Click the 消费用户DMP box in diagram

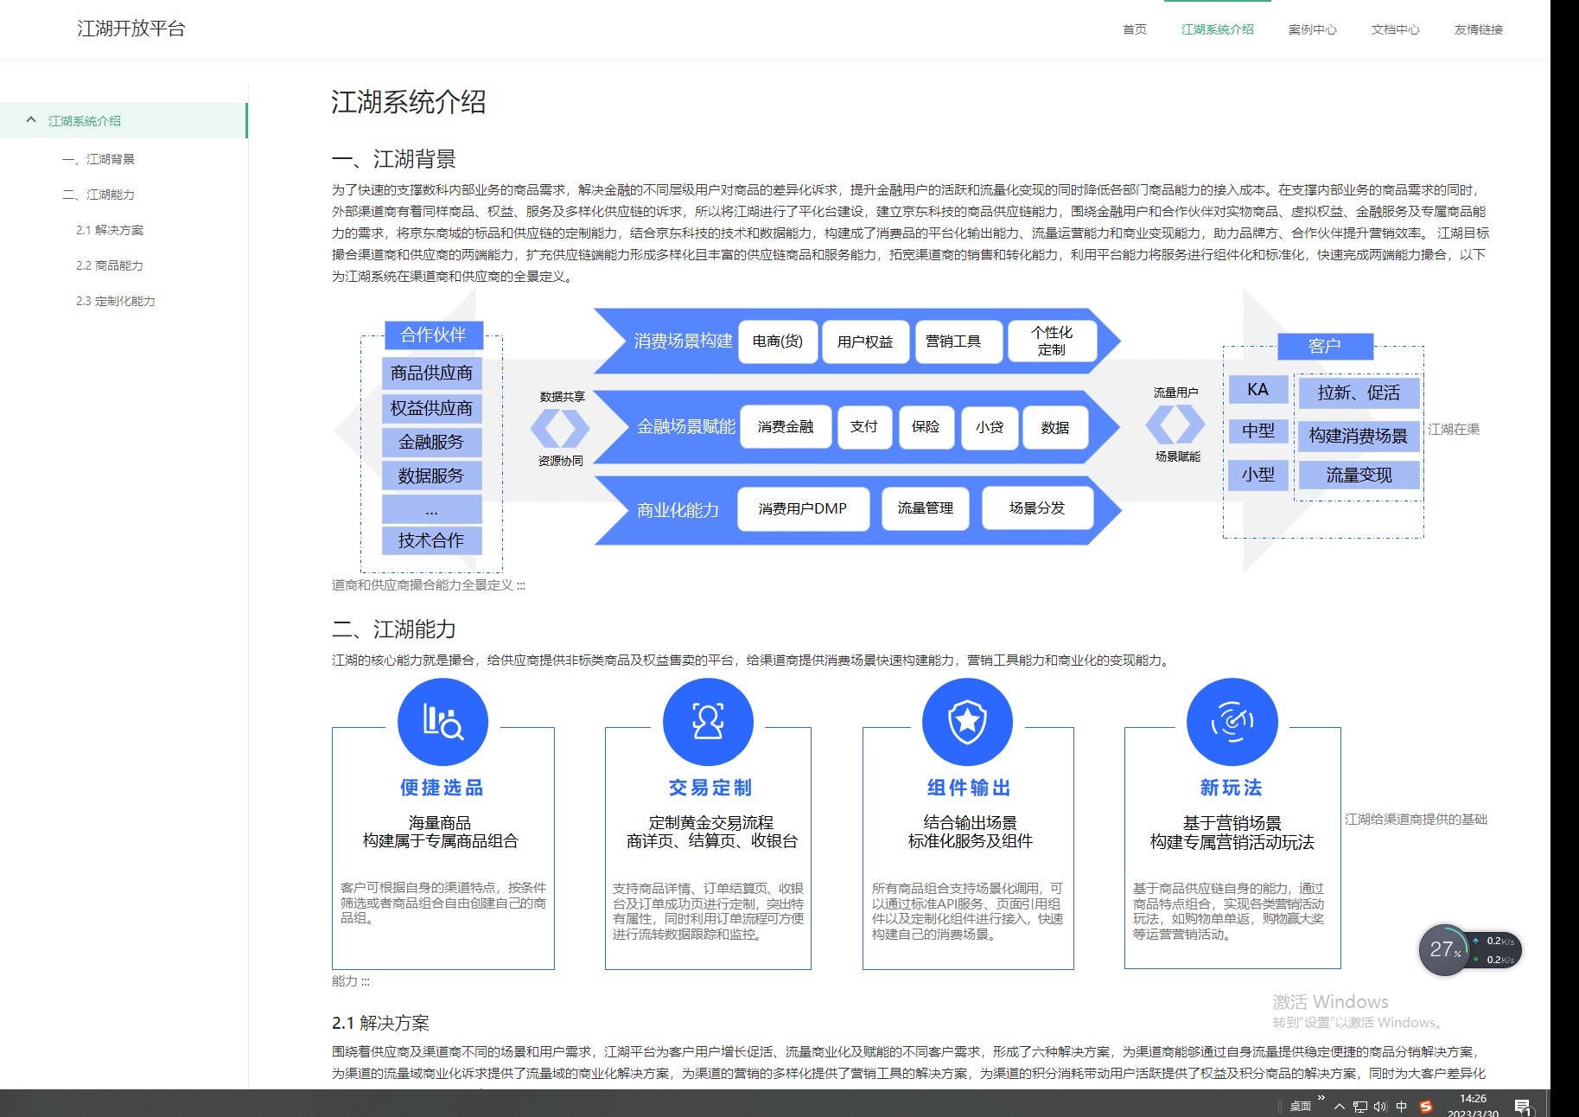coord(803,508)
